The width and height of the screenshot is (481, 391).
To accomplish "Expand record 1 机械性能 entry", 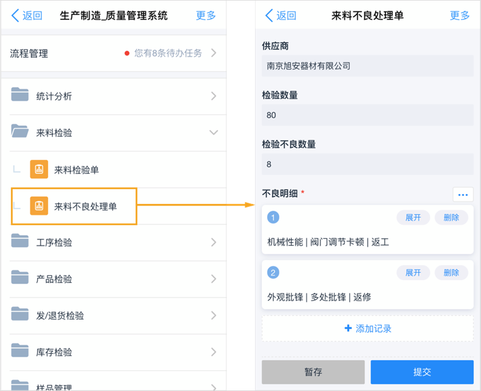I will (413, 218).
